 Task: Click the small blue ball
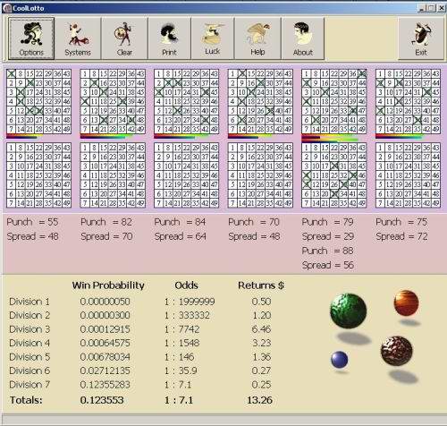pos(340,360)
